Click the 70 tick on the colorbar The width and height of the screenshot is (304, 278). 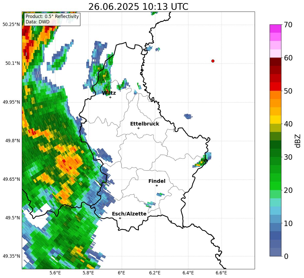tap(288, 25)
